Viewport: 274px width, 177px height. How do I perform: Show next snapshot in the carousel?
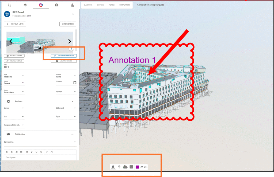pos(70,41)
